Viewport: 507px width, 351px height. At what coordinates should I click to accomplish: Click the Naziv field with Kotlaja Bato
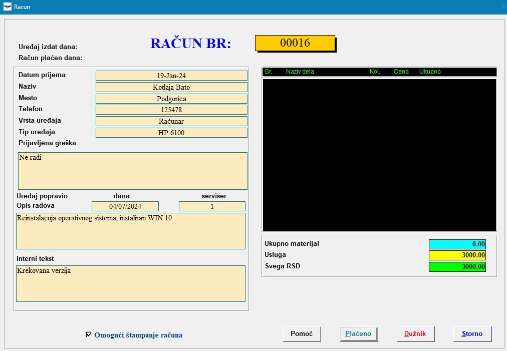tap(171, 87)
